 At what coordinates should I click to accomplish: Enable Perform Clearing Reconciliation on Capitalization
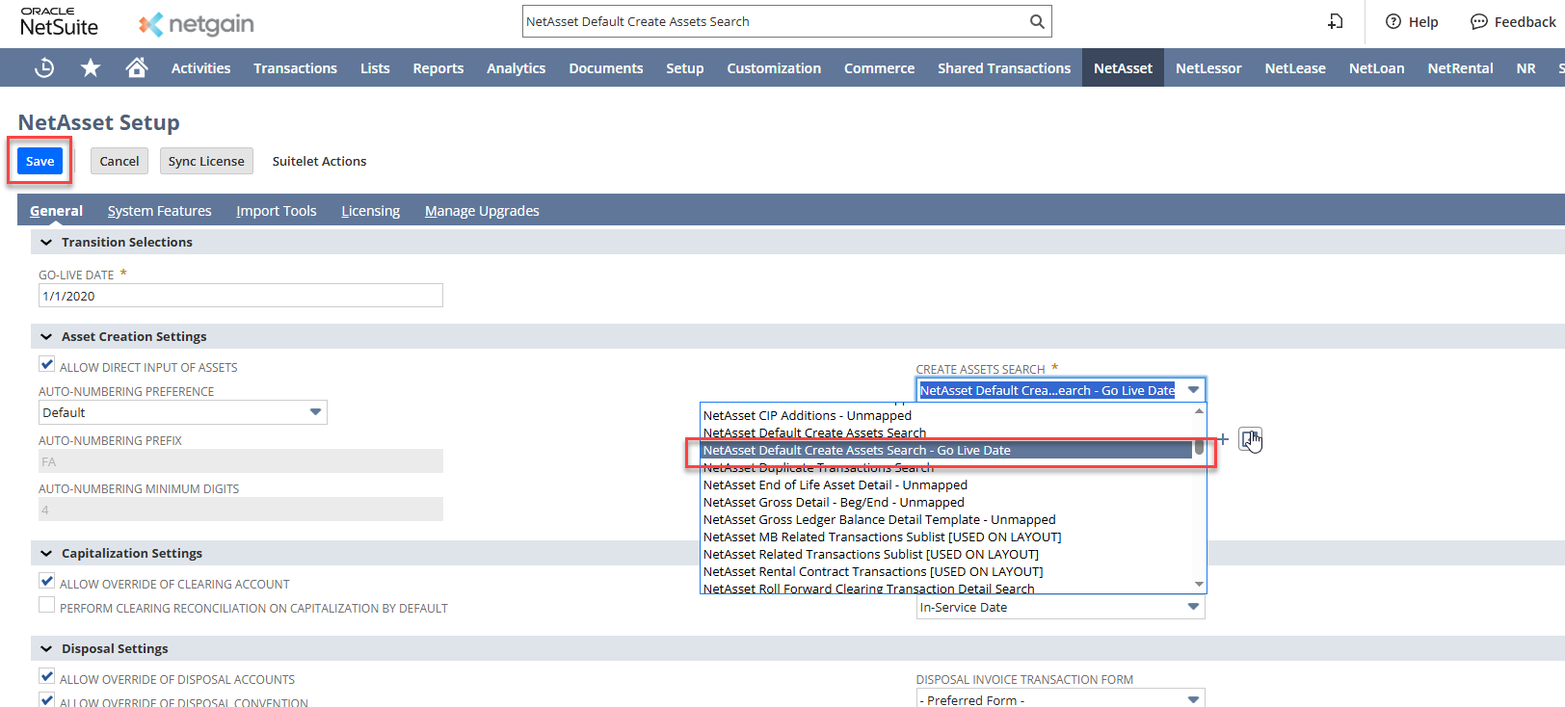(x=47, y=606)
